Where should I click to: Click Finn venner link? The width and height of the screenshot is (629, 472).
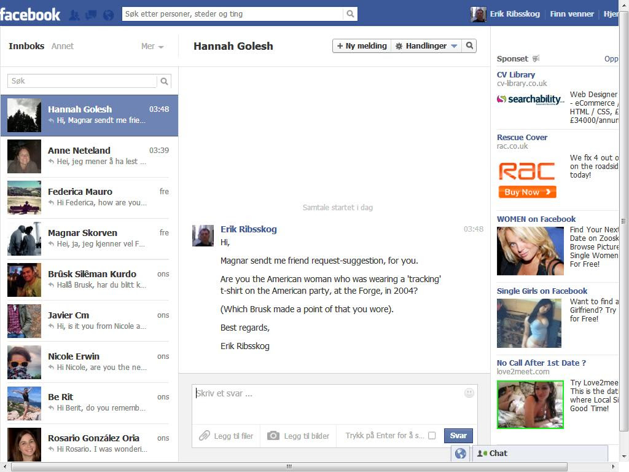[572, 14]
